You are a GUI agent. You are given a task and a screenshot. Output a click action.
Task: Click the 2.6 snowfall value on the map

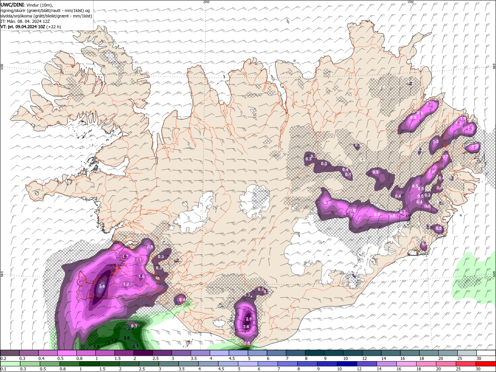[249, 319]
